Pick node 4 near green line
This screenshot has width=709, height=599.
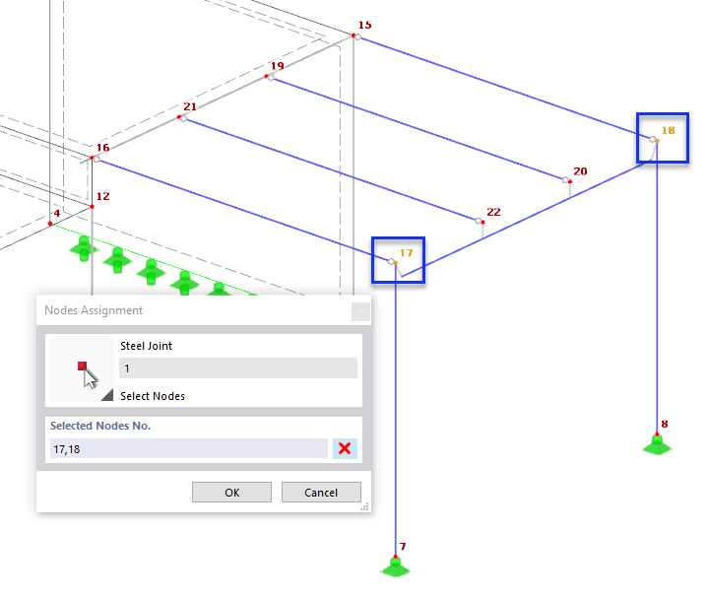click(x=50, y=224)
